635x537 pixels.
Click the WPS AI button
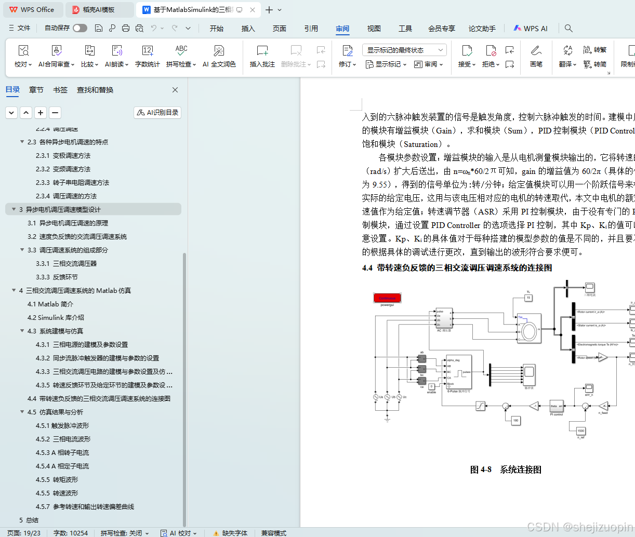pos(531,29)
